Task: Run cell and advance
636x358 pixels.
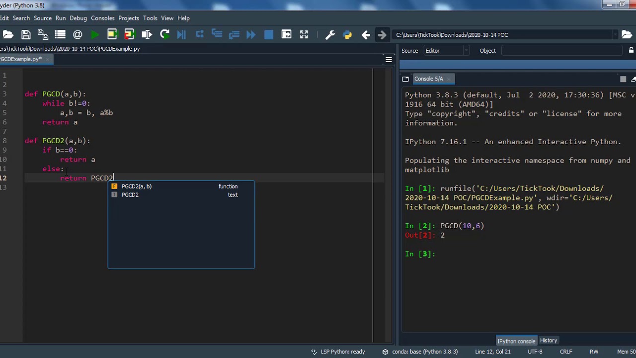Action: (x=129, y=34)
